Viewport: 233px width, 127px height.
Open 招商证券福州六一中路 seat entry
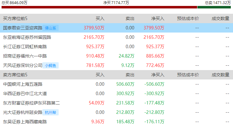pos(25,56)
